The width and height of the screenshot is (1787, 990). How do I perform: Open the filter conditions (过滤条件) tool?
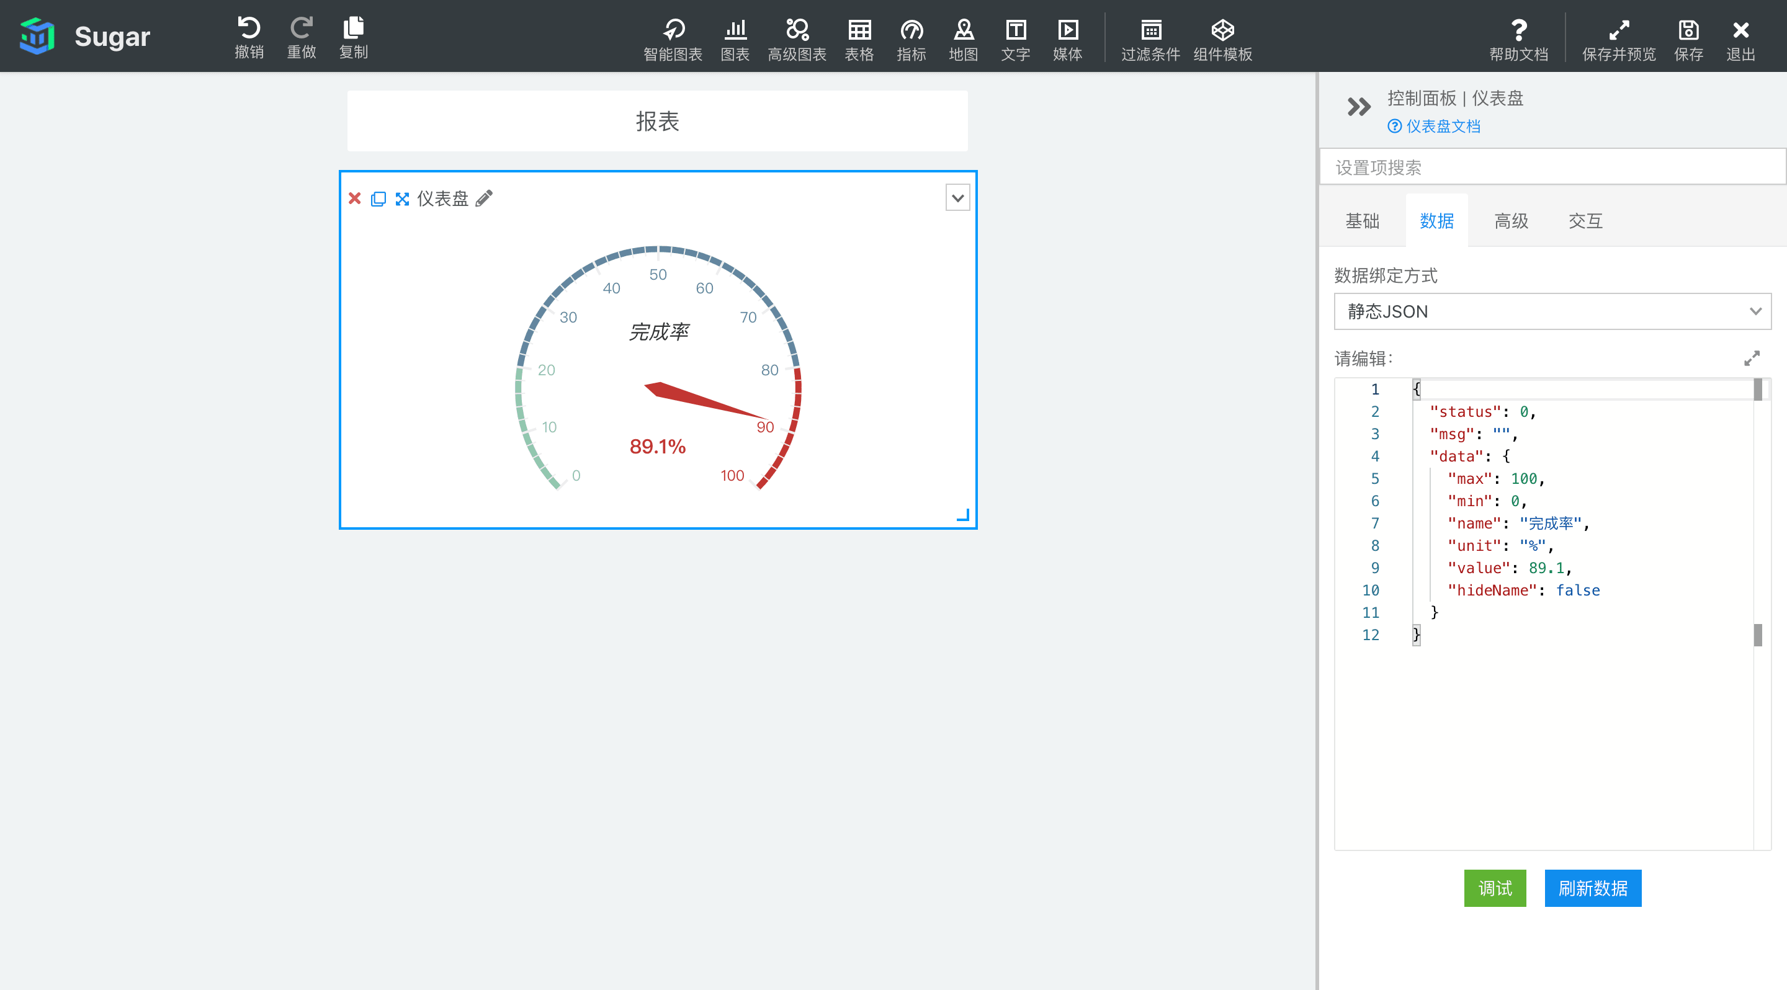1150,30
